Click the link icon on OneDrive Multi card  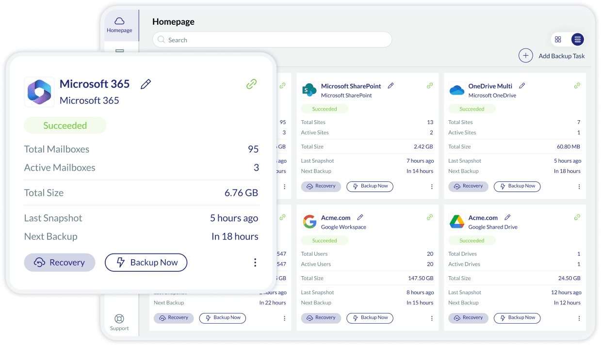point(577,86)
